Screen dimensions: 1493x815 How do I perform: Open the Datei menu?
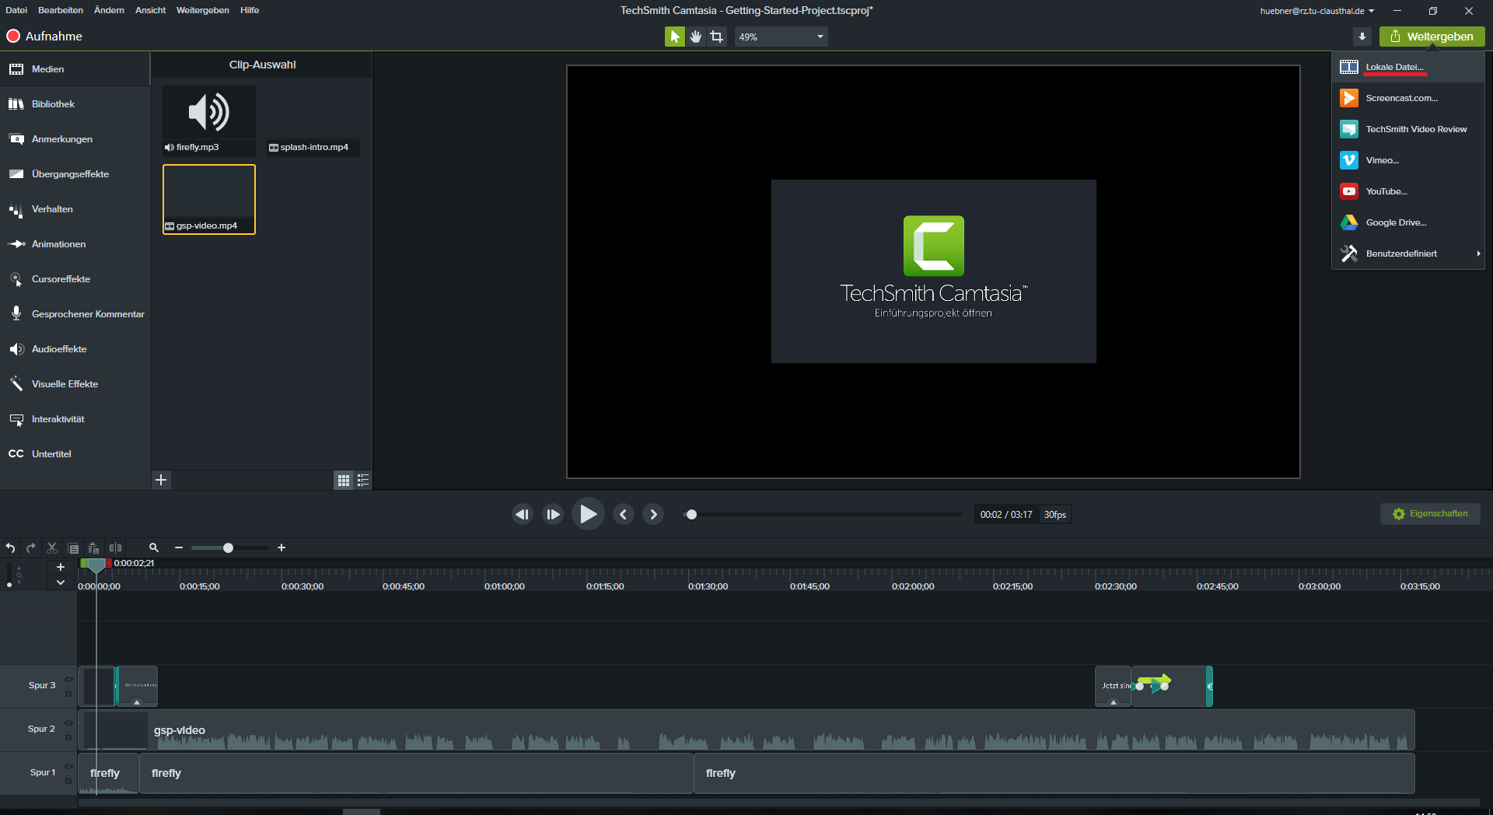[x=16, y=10]
